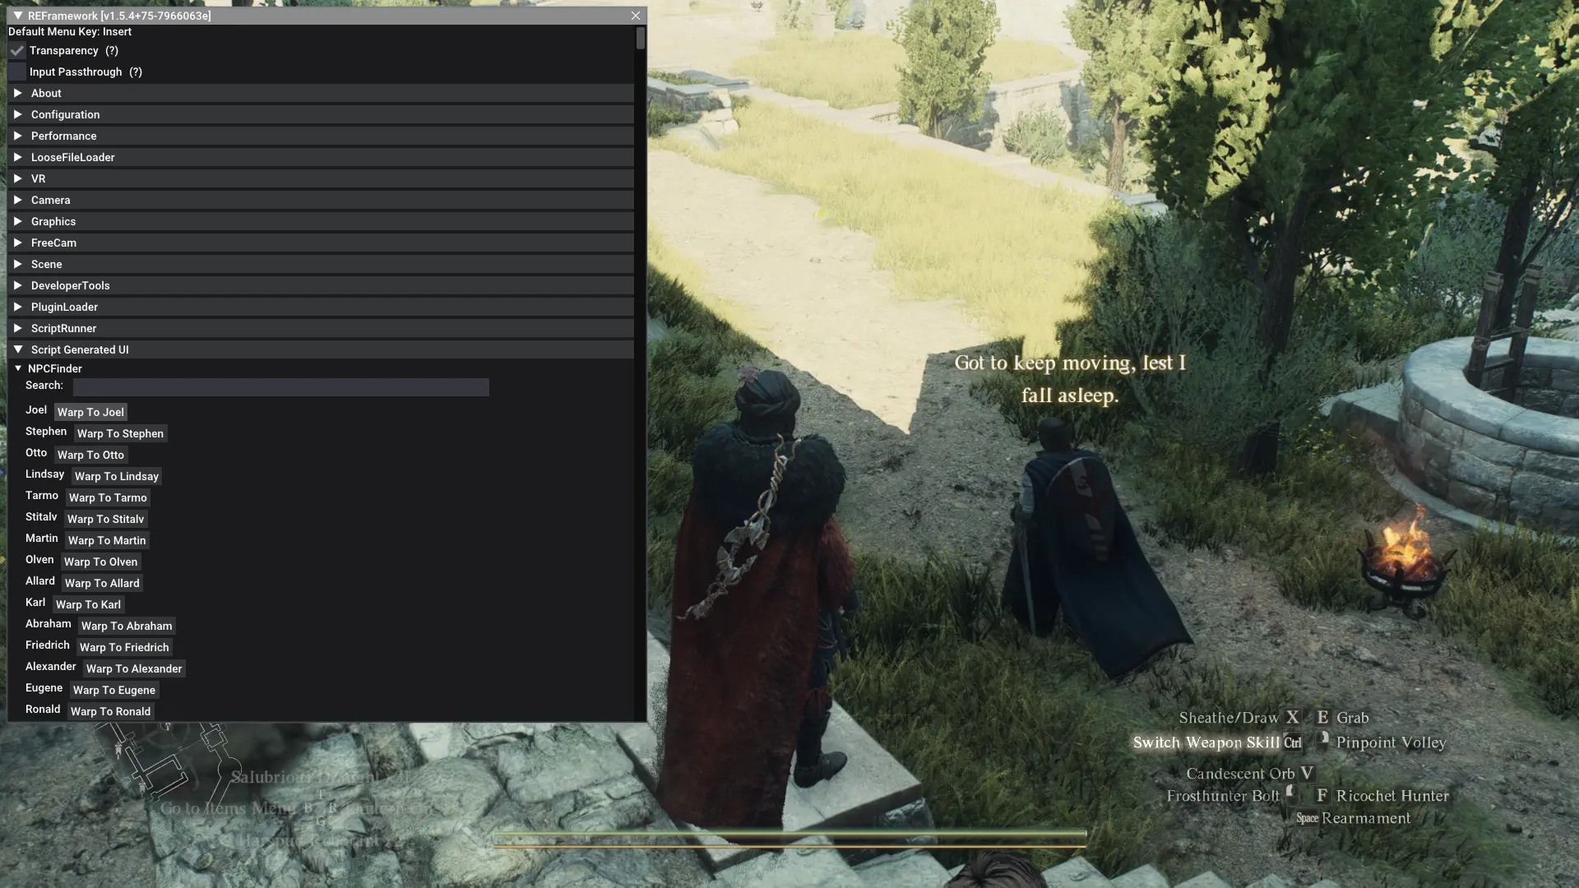Select Warp To Friedrich option
1579x888 pixels.
coord(123,647)
